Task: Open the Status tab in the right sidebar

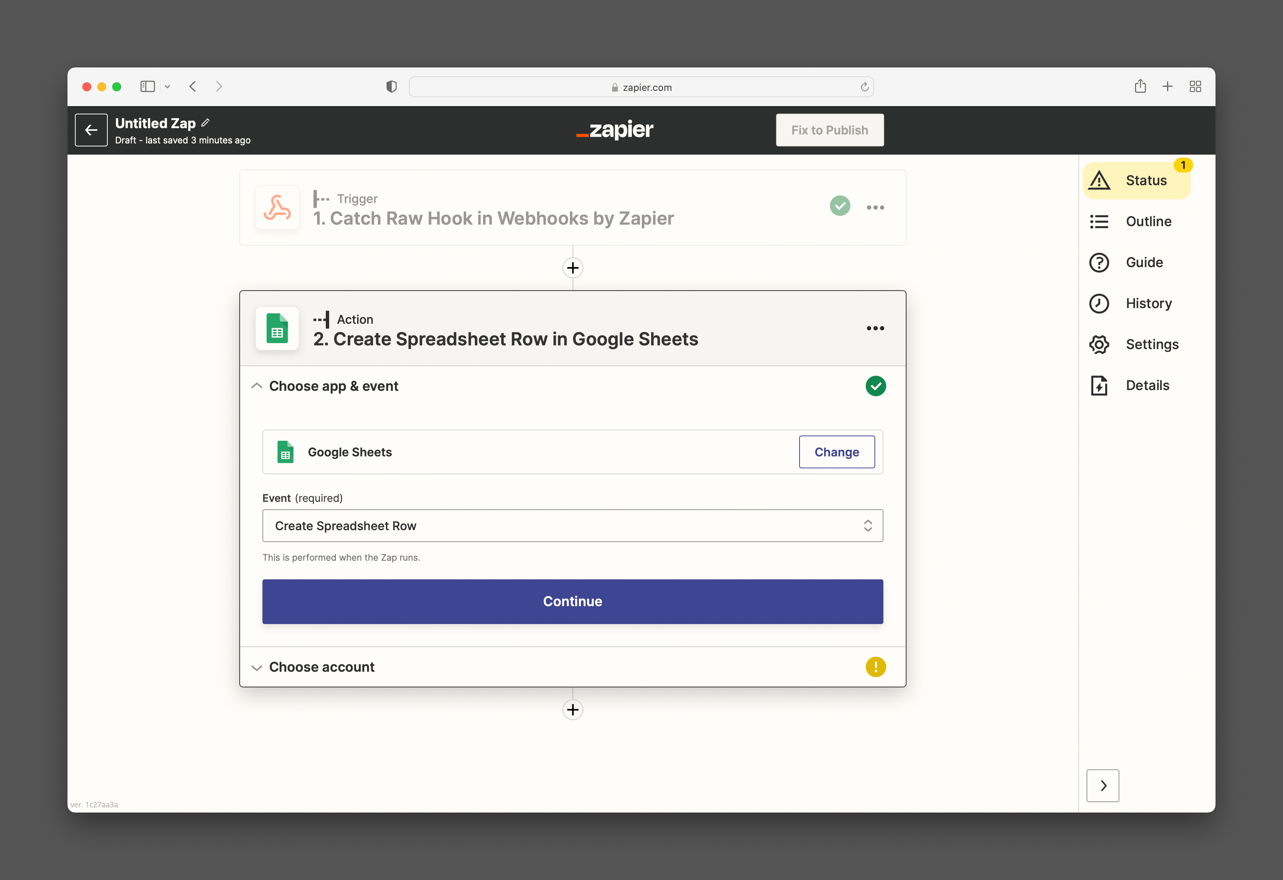Action: [1137, 180]
